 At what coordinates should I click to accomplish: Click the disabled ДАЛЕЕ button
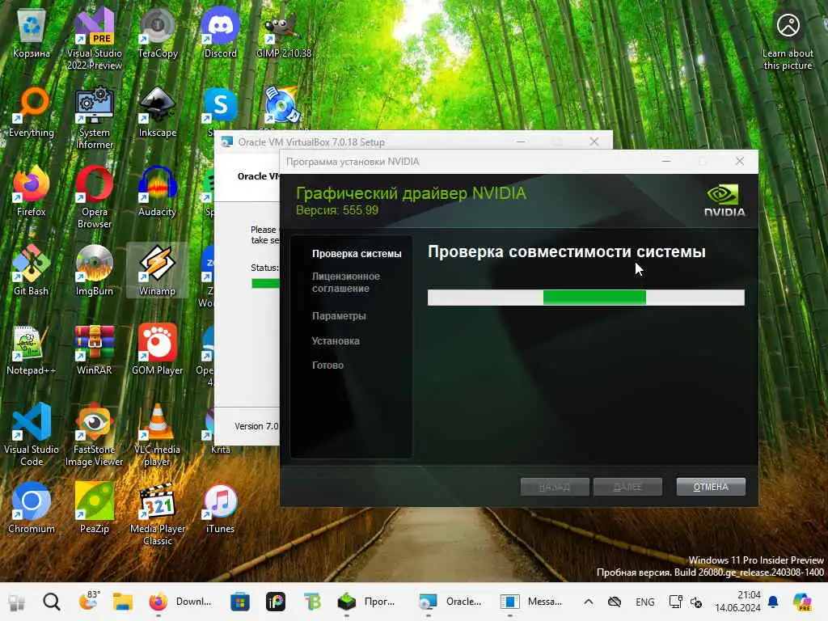pos(627,487)
